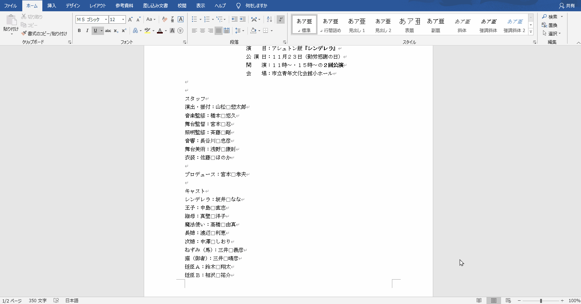Click 置換 replace in editing group

(x=550, y=25)
